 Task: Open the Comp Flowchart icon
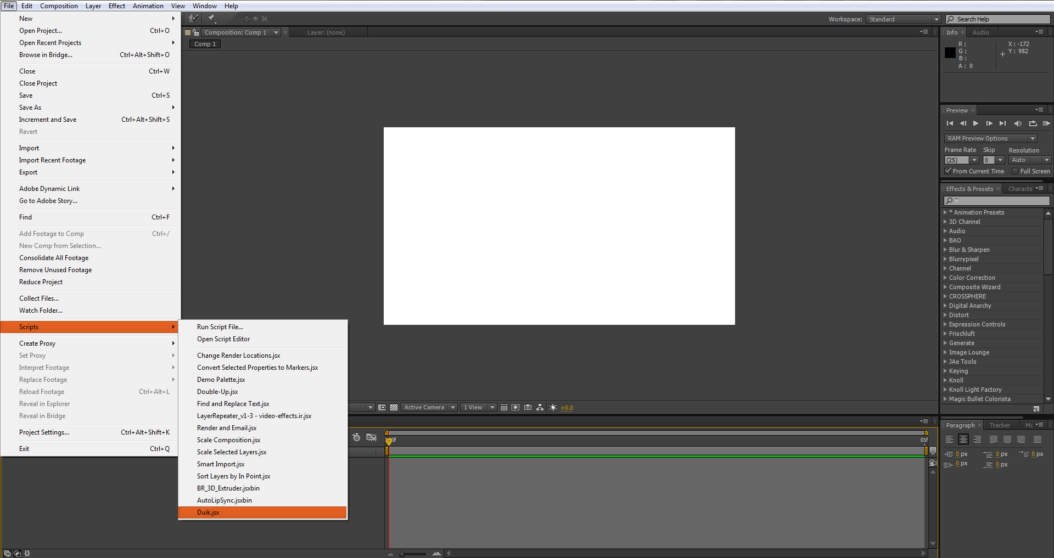point(540,408)
